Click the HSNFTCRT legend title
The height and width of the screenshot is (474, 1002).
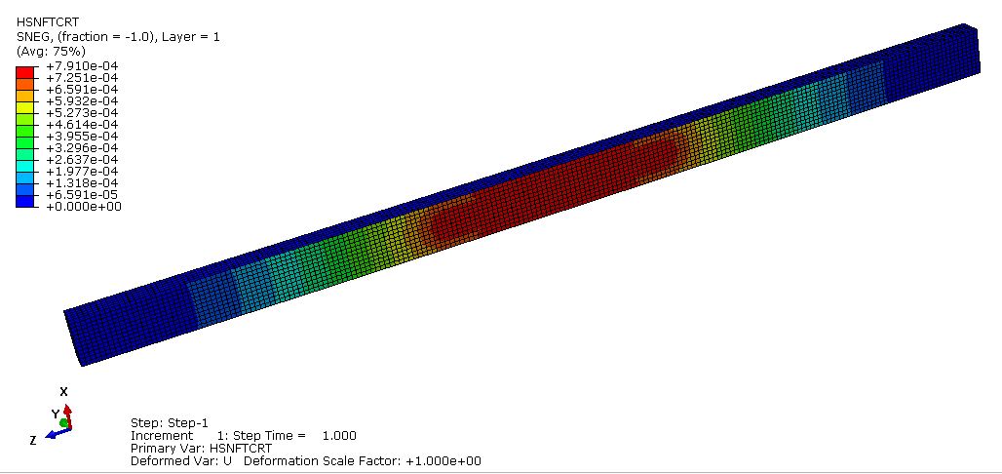(49, 22)
